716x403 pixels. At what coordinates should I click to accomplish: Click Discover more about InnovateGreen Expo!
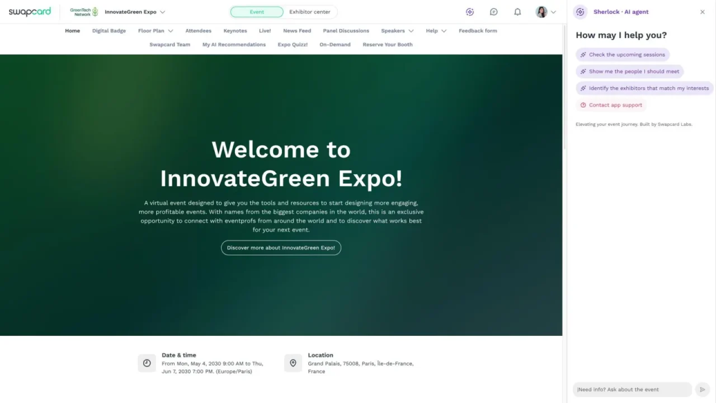pos(281,248)
